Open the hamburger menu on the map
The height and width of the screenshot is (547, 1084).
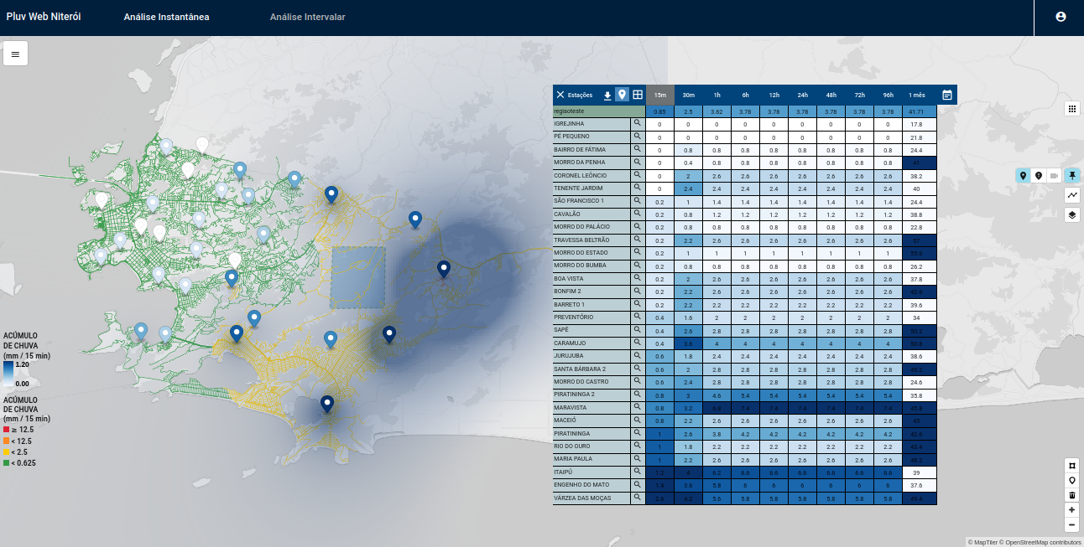(x=15, y=54)
